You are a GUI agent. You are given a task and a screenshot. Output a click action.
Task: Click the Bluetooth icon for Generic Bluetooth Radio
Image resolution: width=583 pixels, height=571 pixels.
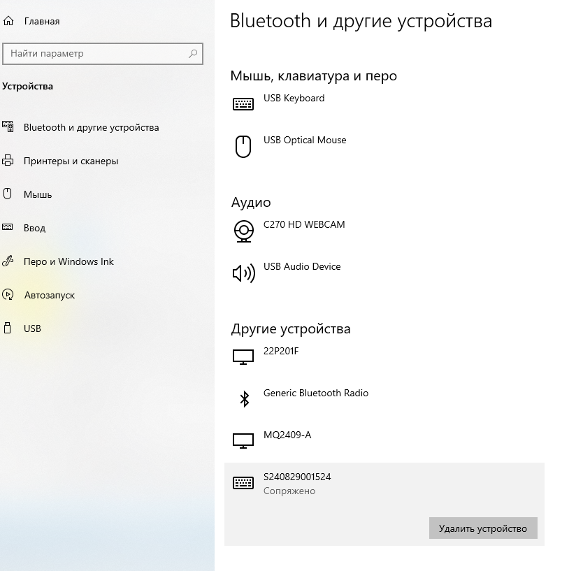point(244,399)
